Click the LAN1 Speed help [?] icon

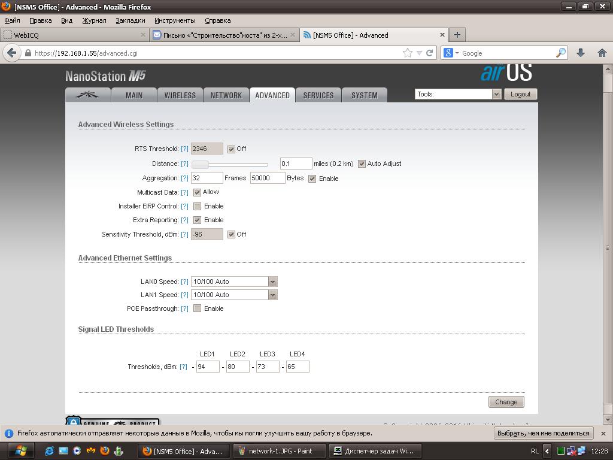coord(184,295)
